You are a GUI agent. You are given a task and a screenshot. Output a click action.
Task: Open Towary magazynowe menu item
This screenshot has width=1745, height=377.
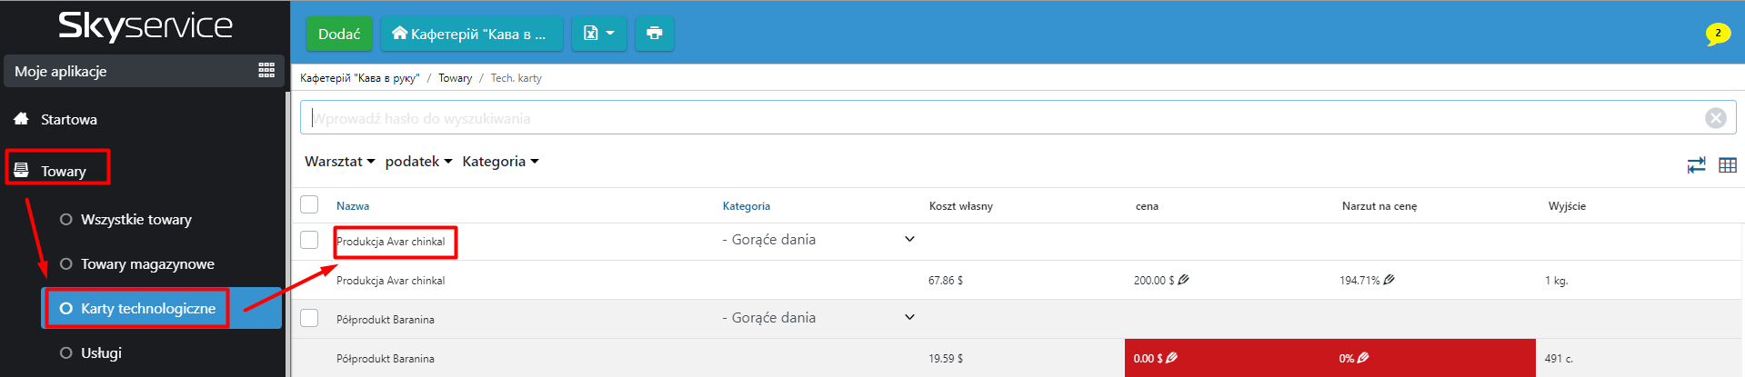point(147,264)
